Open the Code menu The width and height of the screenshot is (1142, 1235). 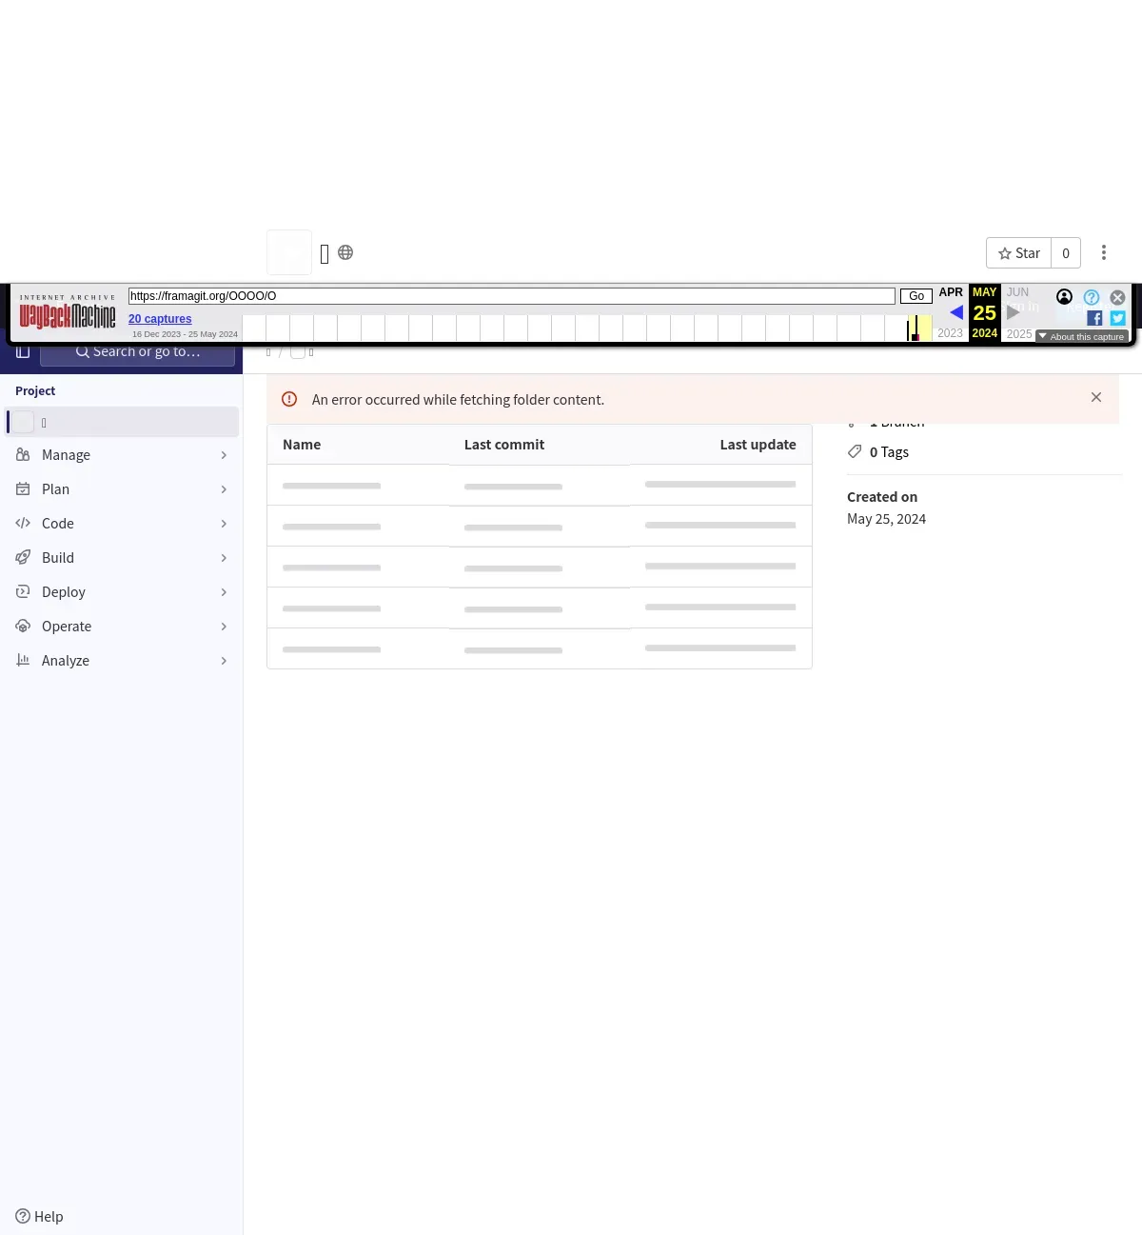[x=124, y=524]
